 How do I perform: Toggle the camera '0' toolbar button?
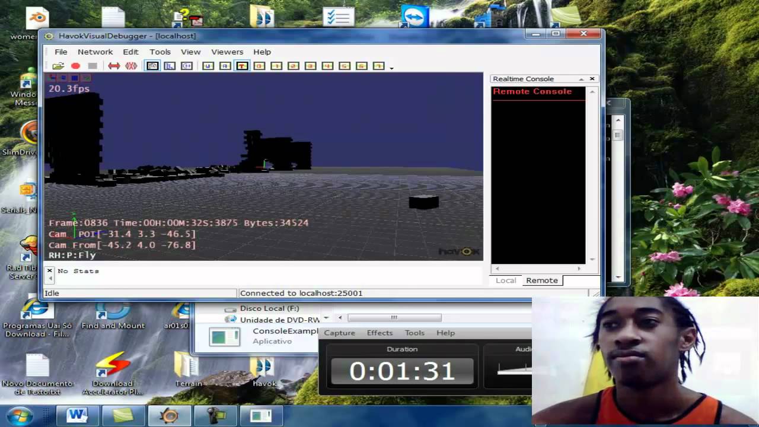click(259, 66)
